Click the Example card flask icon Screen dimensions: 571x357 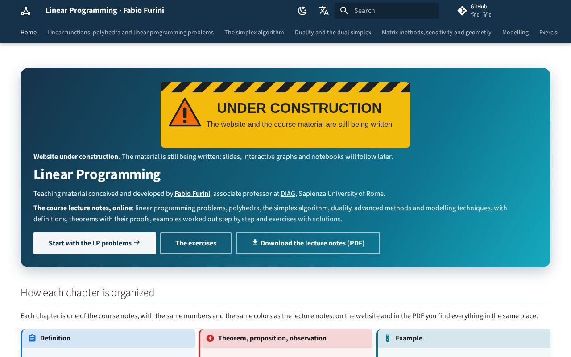pyautogui.click(x=388, y=338)
